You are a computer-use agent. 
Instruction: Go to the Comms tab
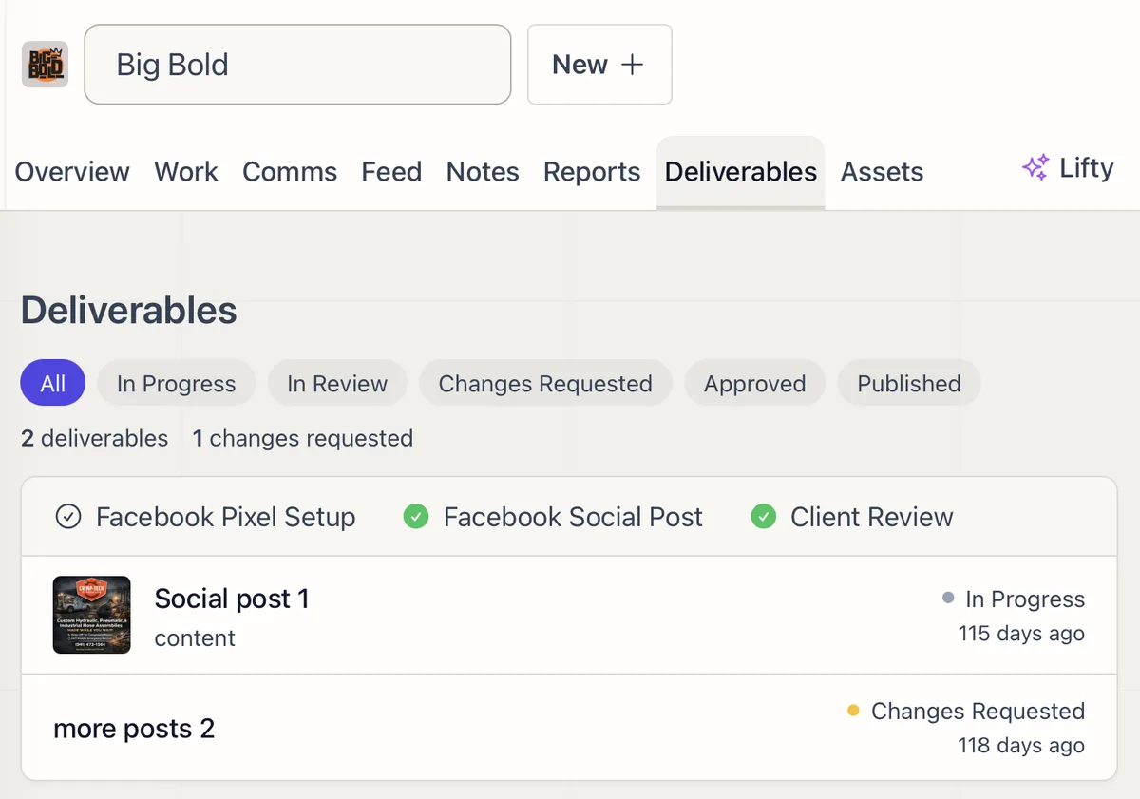tap(290, 172)
